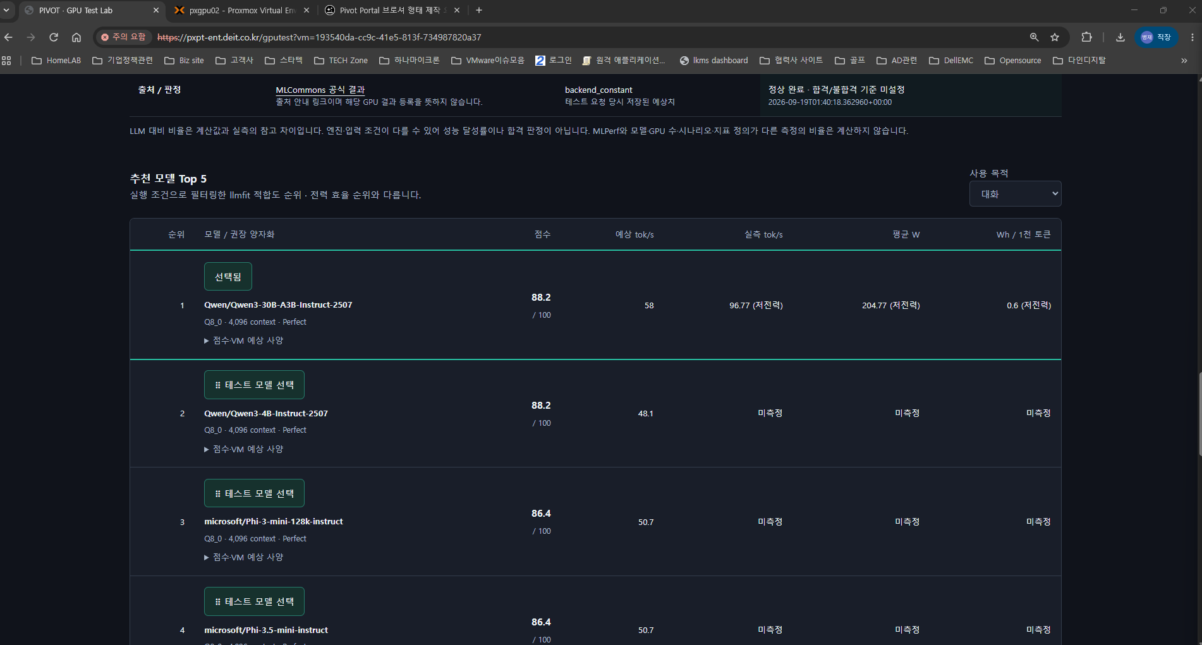1202x645 pixels.
Task: Show more bookmarks with the chevron
Action: tap(1184, 61)
